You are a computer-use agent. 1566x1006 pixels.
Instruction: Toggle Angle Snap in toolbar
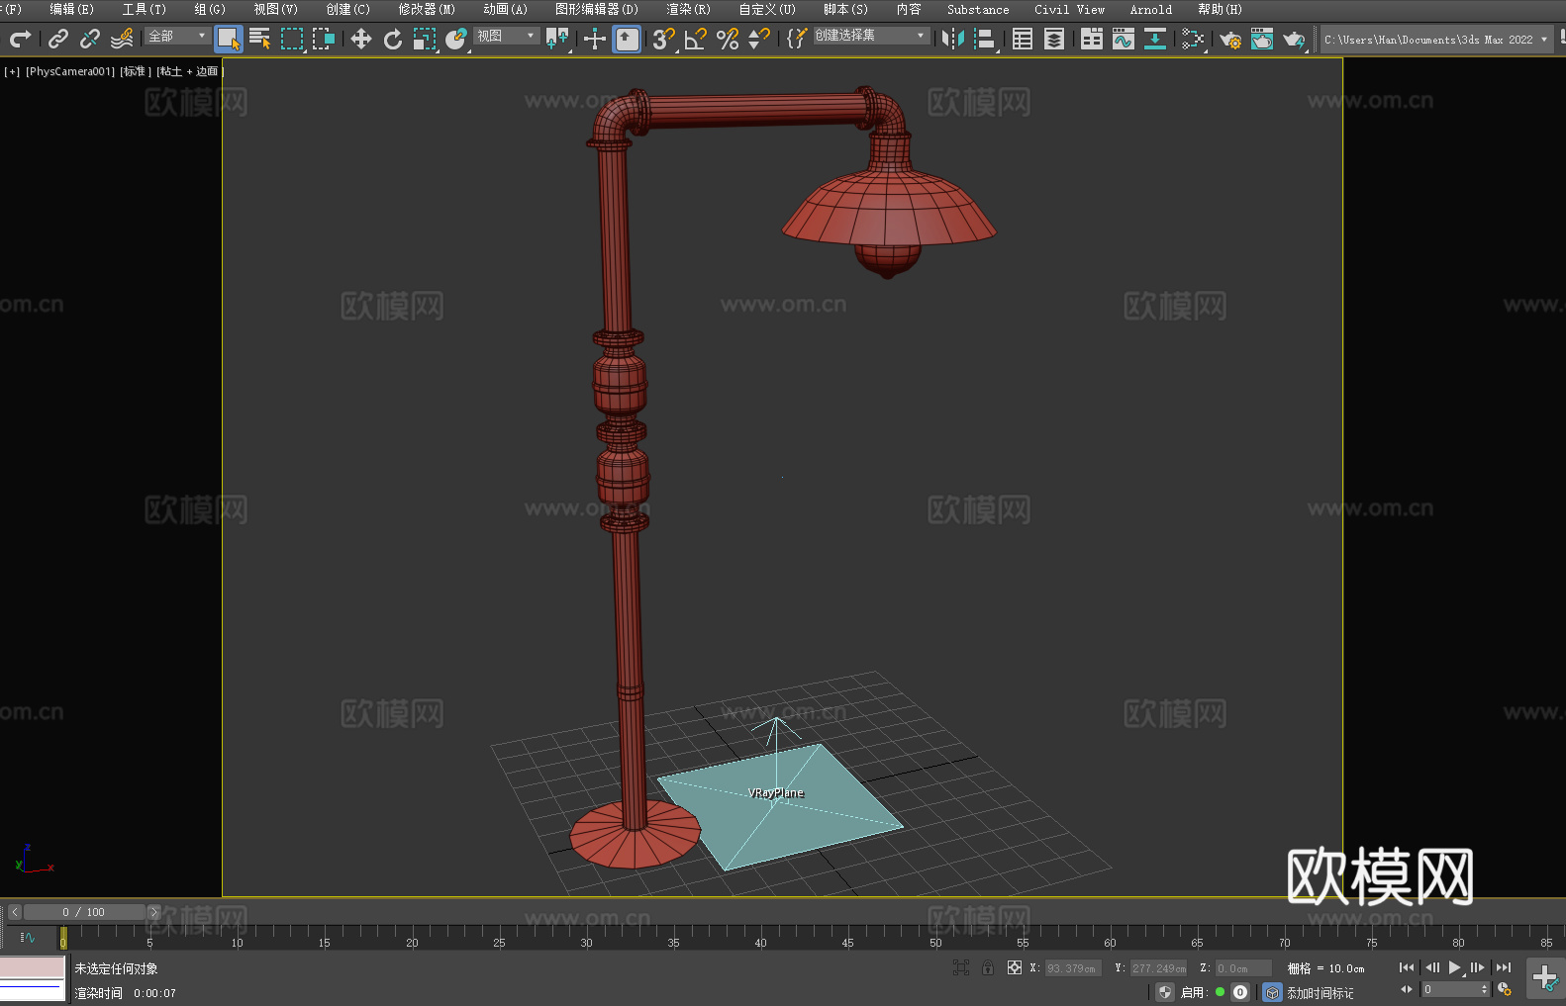696,40
